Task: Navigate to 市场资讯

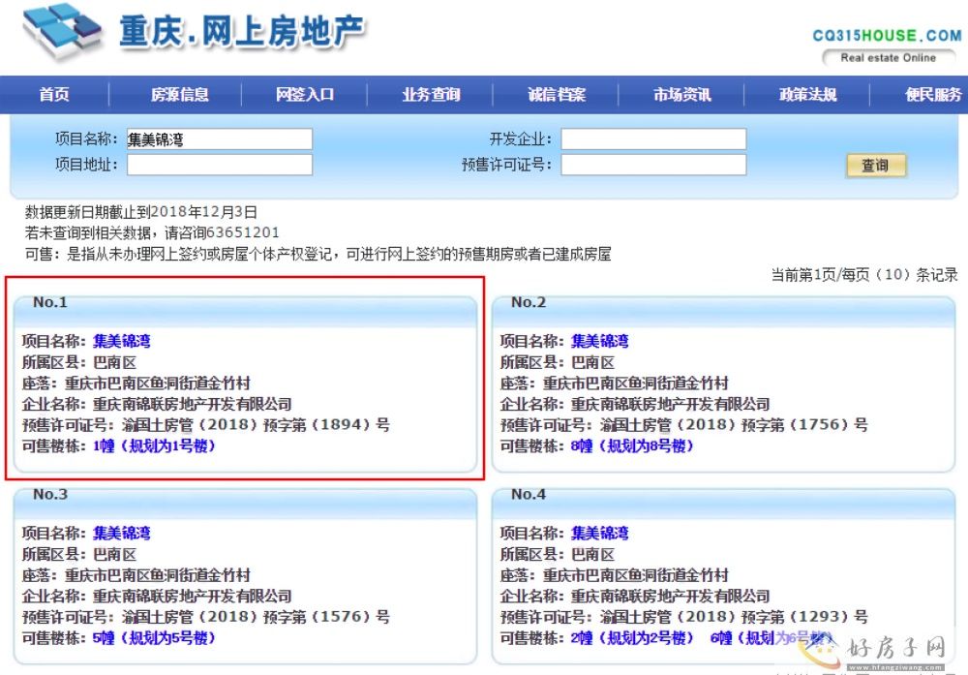Action: click(x=681, y=95)
